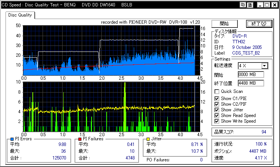
Task: Click Jitter maximum value 10.7 %
Action: pos(197,151)
